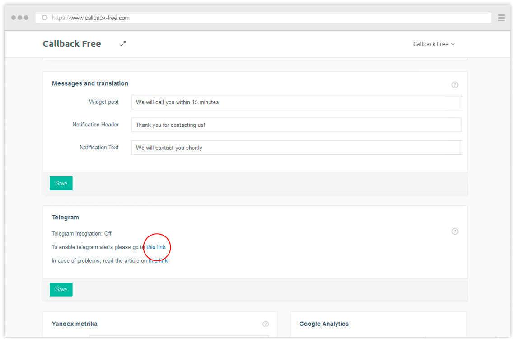The image size is (515, 343).
Task: Follow 'this link' to enable telegram alerts
Action: (x=156, y=247)
